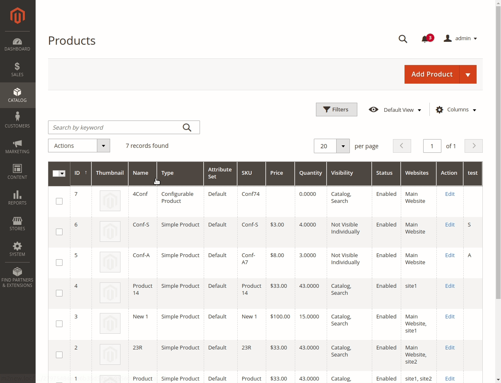The height and width of the screenshot is (383, 501).
Task: Select the checkbox for product Conf-A
Action: point(59,263)
